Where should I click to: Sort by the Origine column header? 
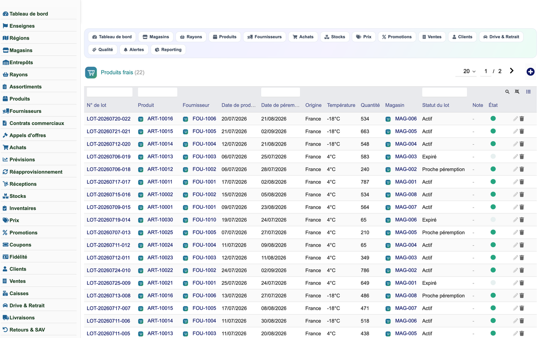click(314, 105)
